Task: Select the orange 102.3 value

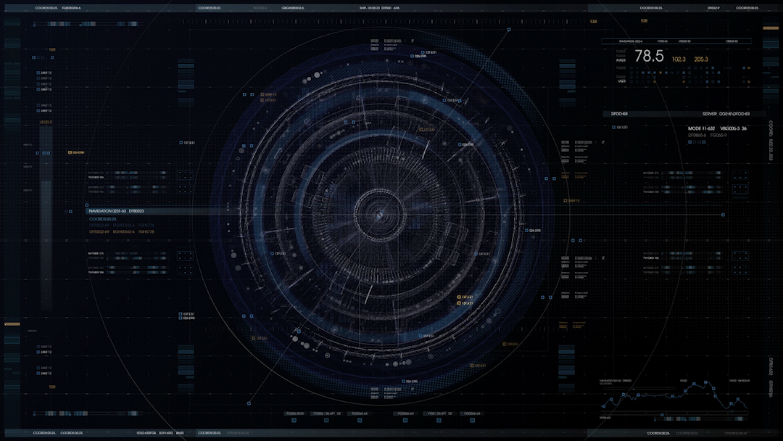Action: (x=678, y=59)
